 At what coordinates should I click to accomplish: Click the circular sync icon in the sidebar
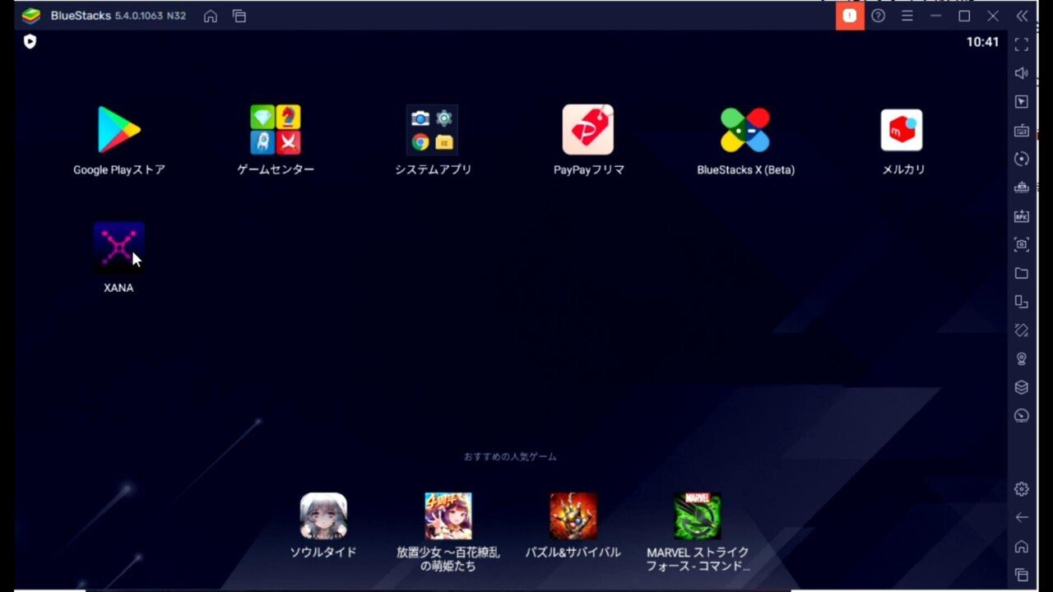[x=1022, y=159]
